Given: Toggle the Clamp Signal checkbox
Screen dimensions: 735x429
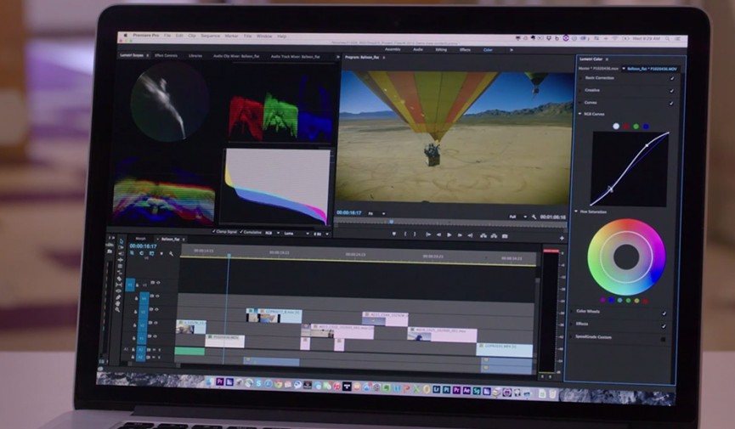Looking at the screenshot, I should [x=214, y=231].
